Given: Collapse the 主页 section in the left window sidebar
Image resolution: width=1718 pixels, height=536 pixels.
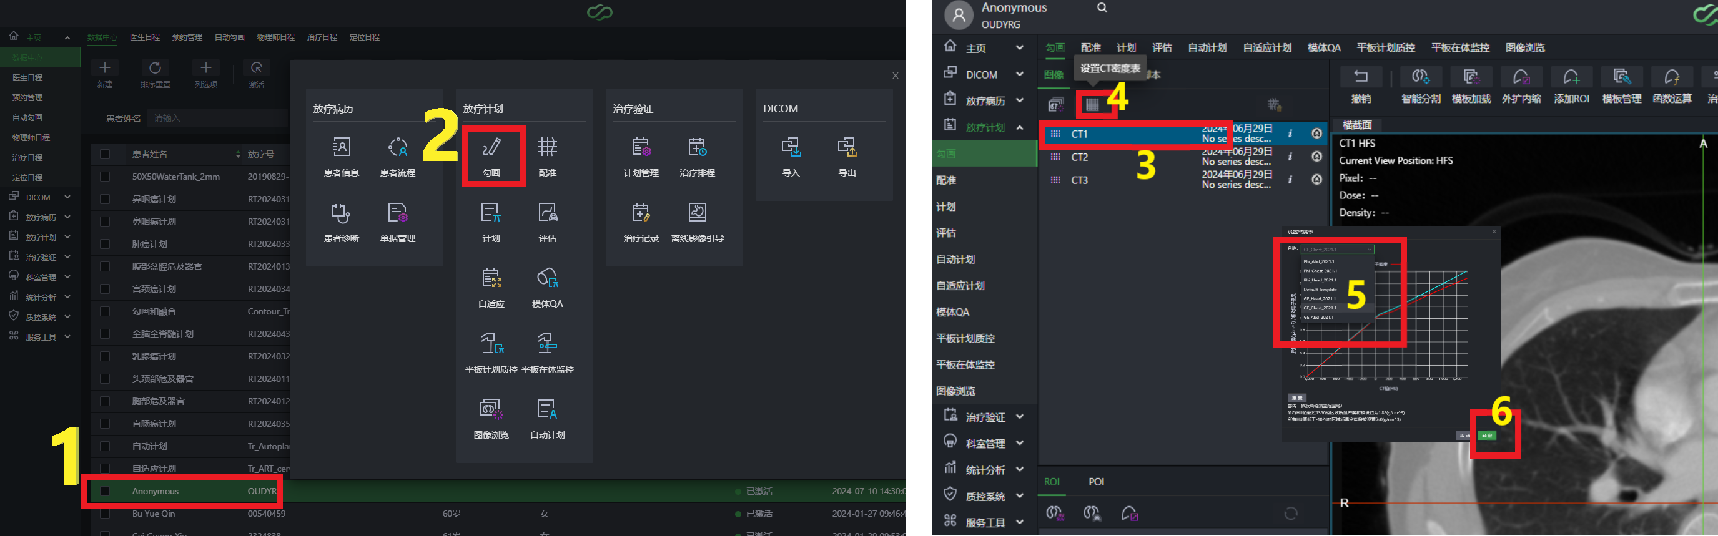Looking at the screenshot, I should 67,37.
